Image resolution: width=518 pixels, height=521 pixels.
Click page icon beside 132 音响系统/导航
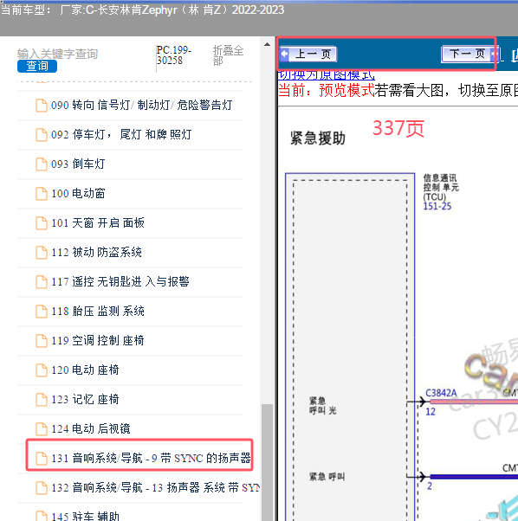point(42,488)
